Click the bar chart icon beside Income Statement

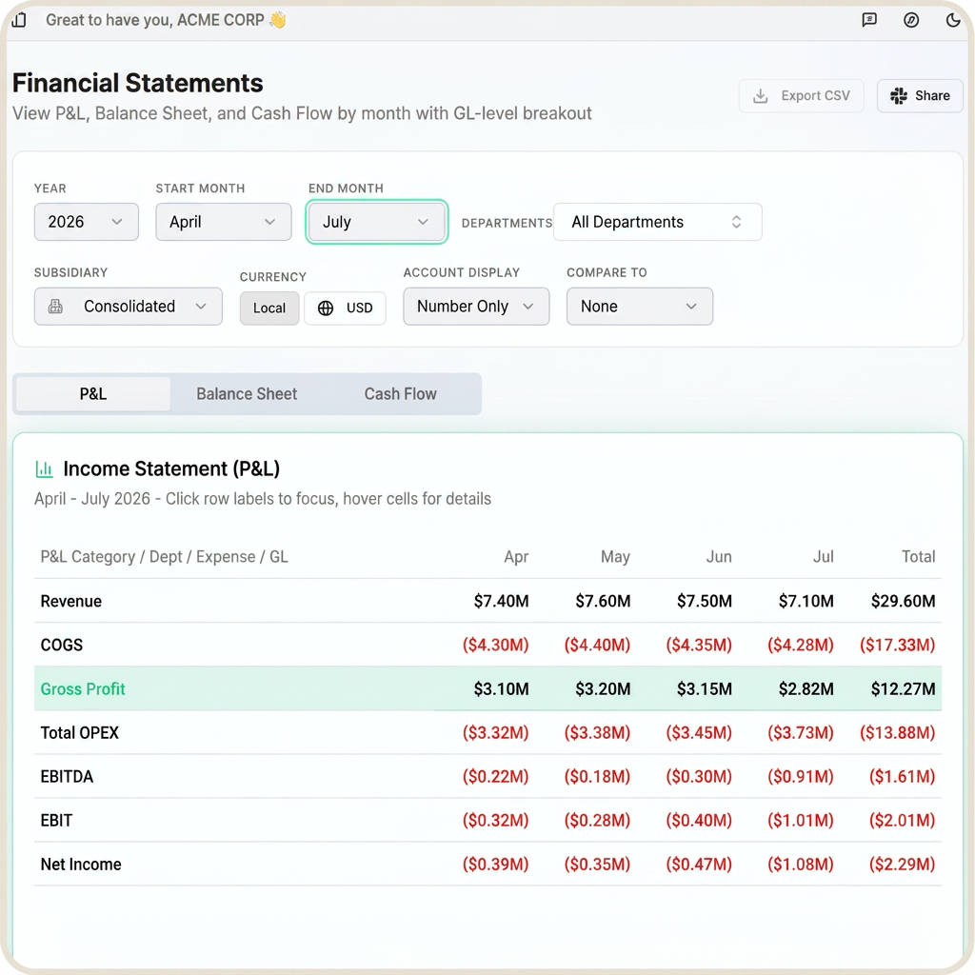pyautogui.click(x=44, y=468)
